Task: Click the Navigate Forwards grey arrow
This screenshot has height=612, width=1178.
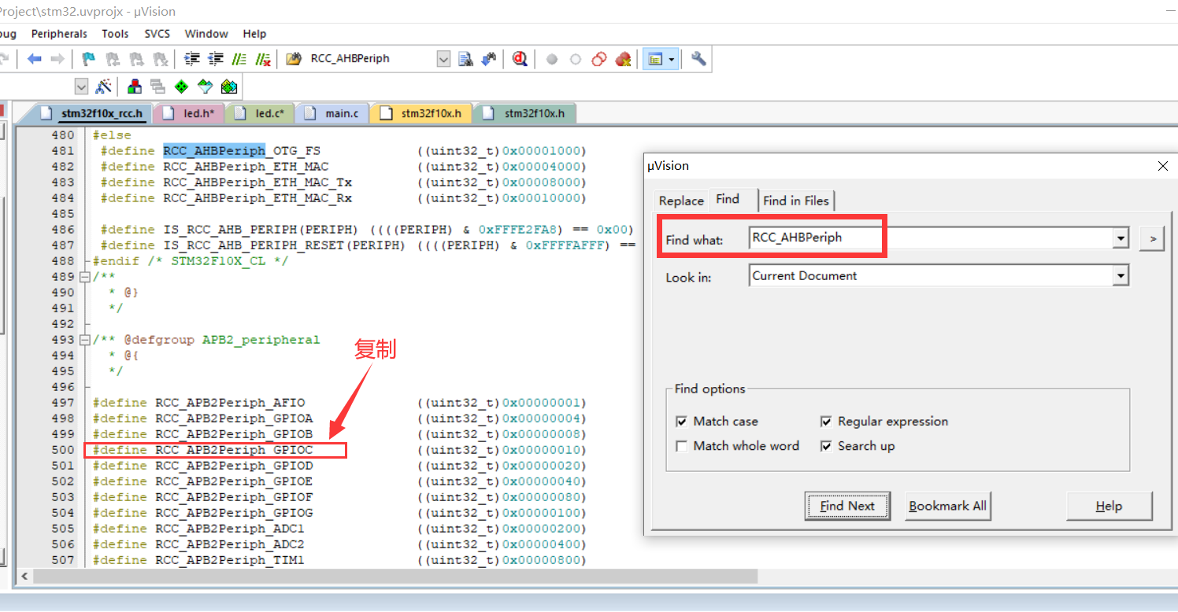Action: coord(57,59)
